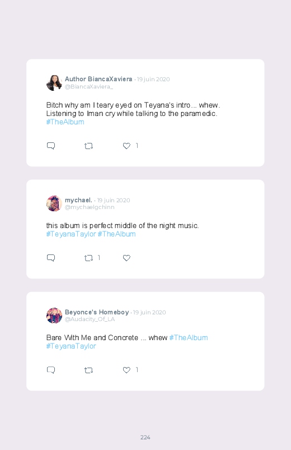Reply to Beyonce's Homeboy tweet
The height and width of the screenshot is (450, 291).
(51, 370)
